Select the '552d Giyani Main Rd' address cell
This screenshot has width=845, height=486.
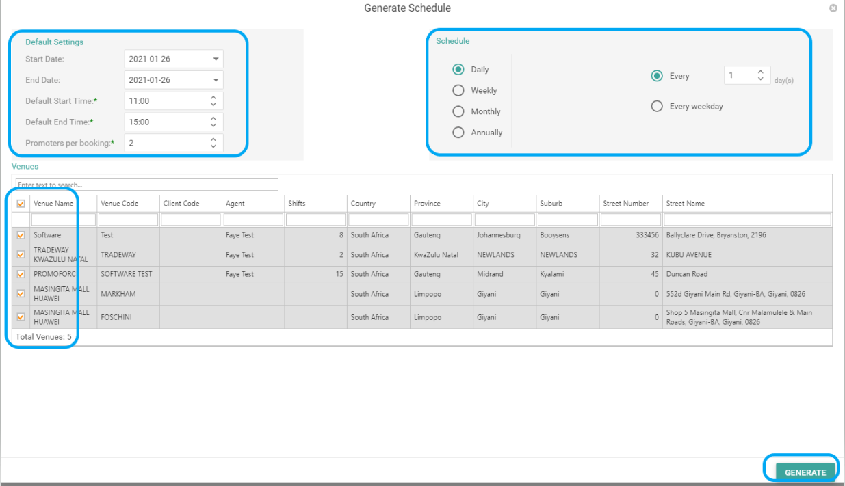click(x=747, y=294)
